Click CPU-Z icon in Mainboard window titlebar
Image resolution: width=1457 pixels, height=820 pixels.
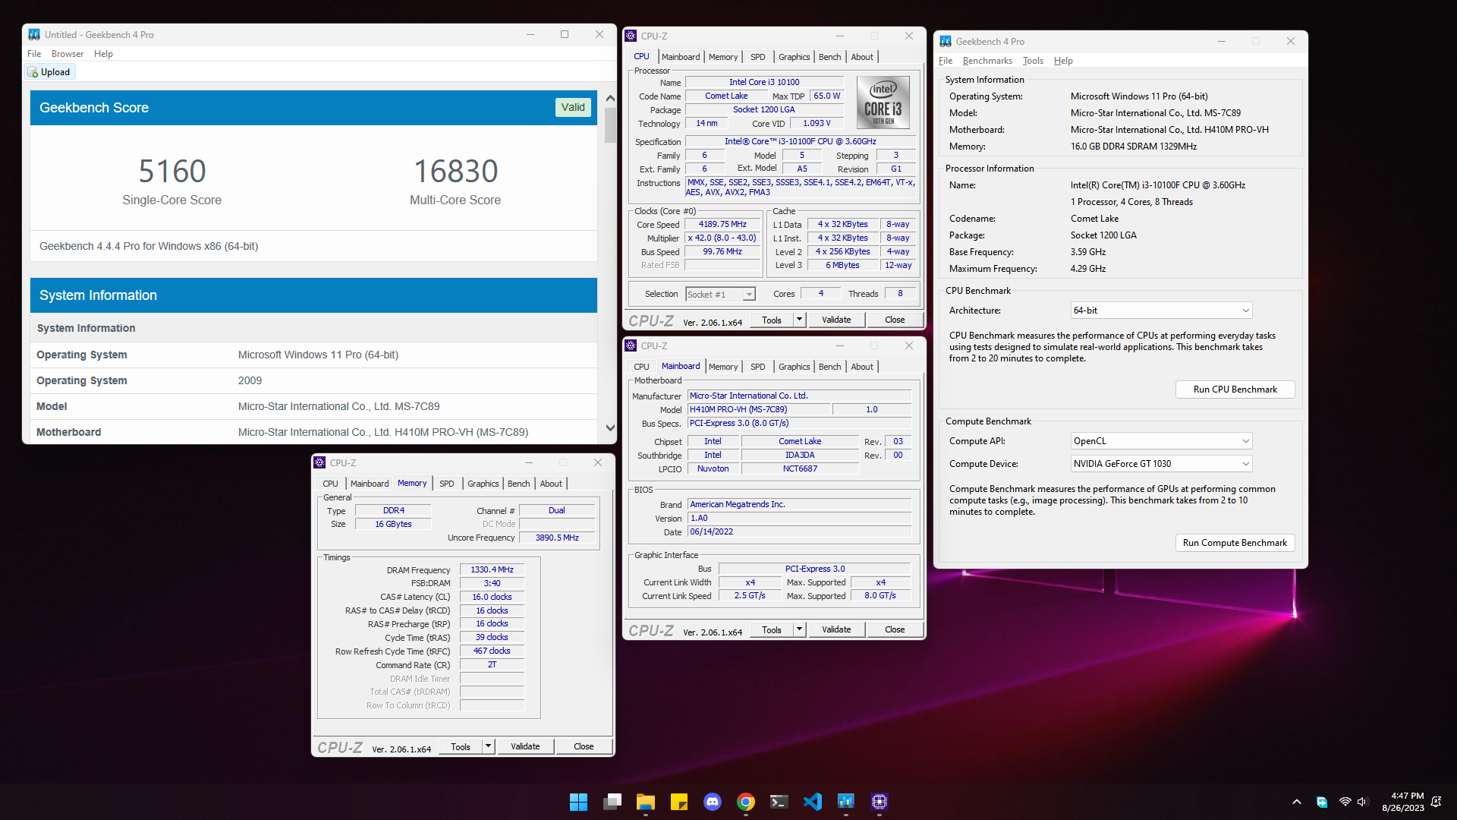(631, 345)
